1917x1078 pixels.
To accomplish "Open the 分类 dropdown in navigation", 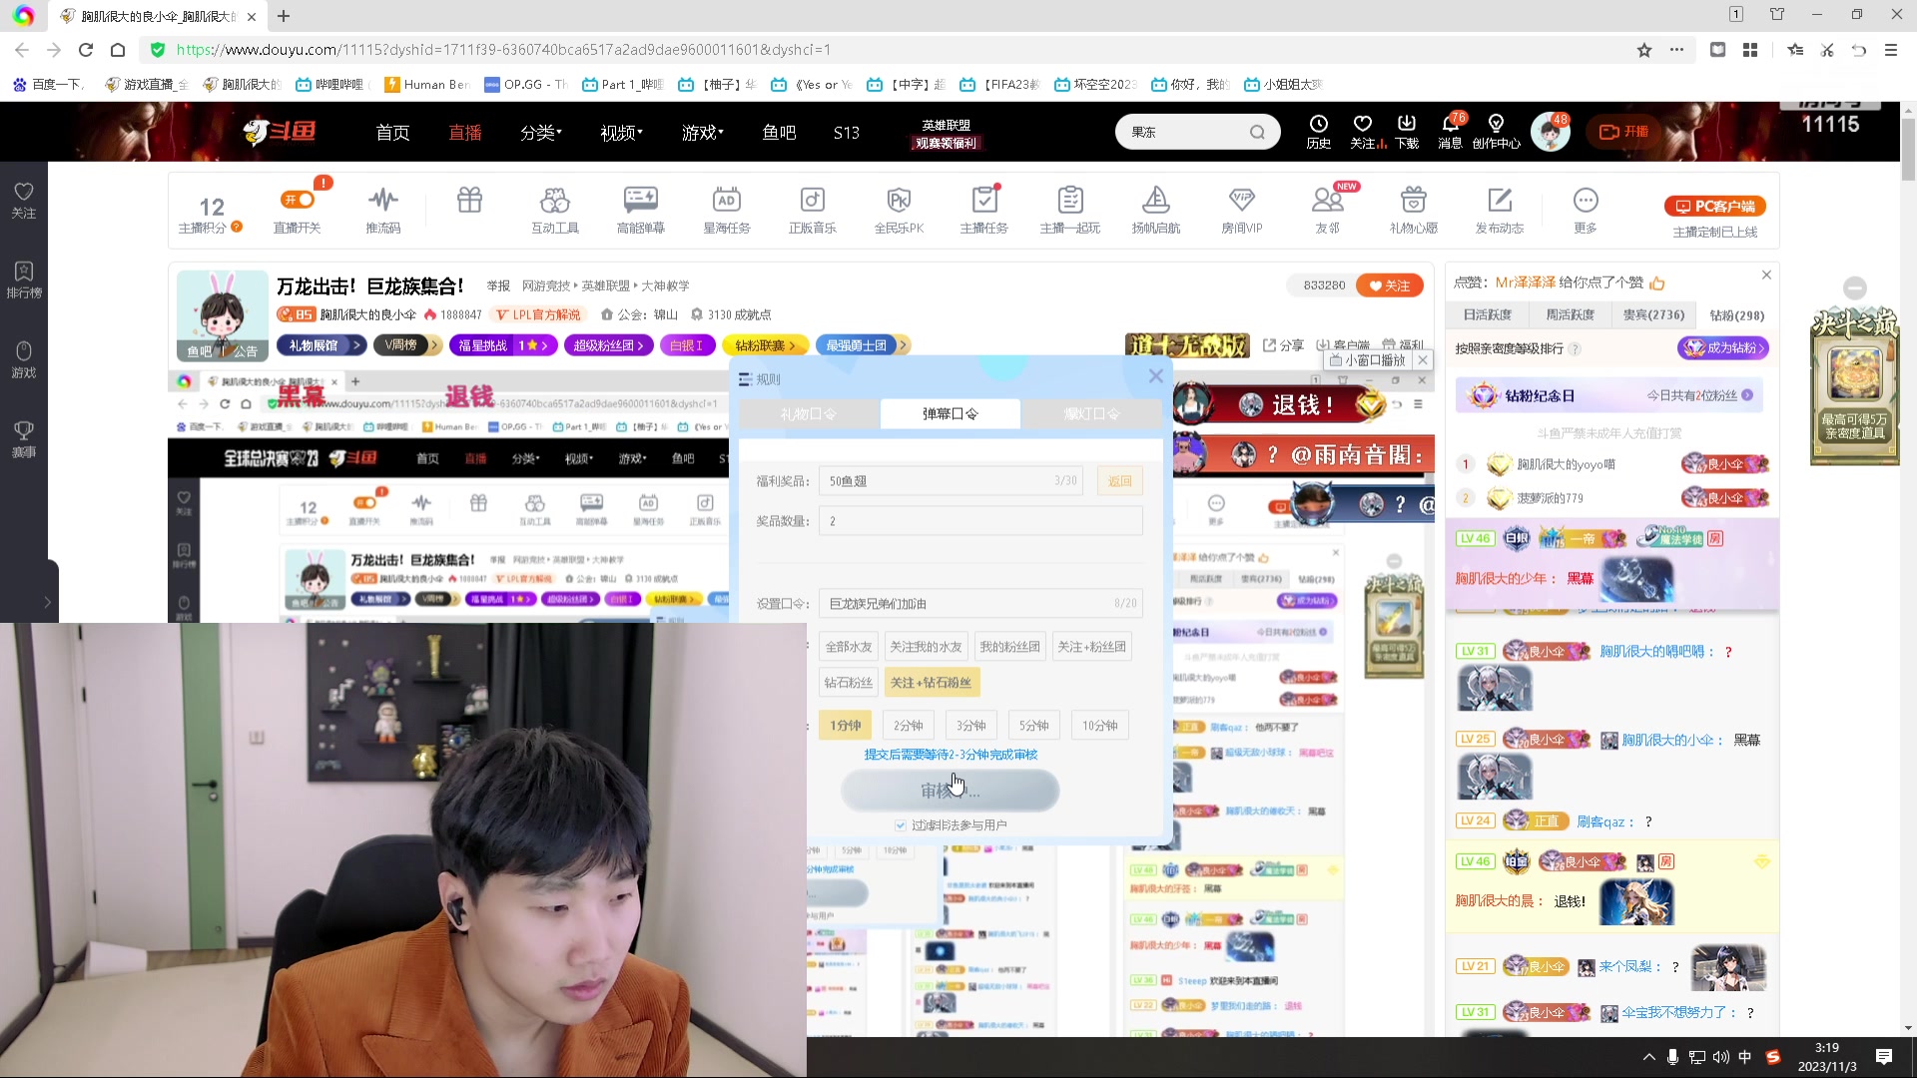I will [541, 132].
